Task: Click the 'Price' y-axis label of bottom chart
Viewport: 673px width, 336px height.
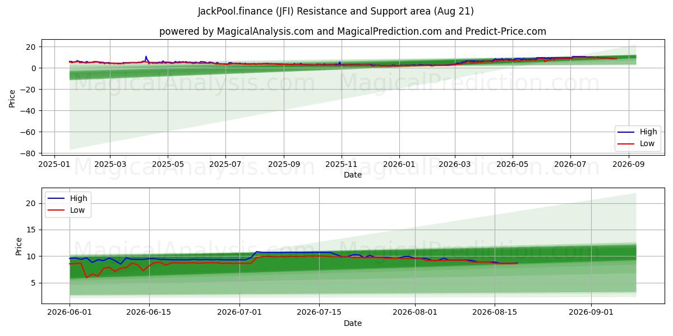Action: 19,246
